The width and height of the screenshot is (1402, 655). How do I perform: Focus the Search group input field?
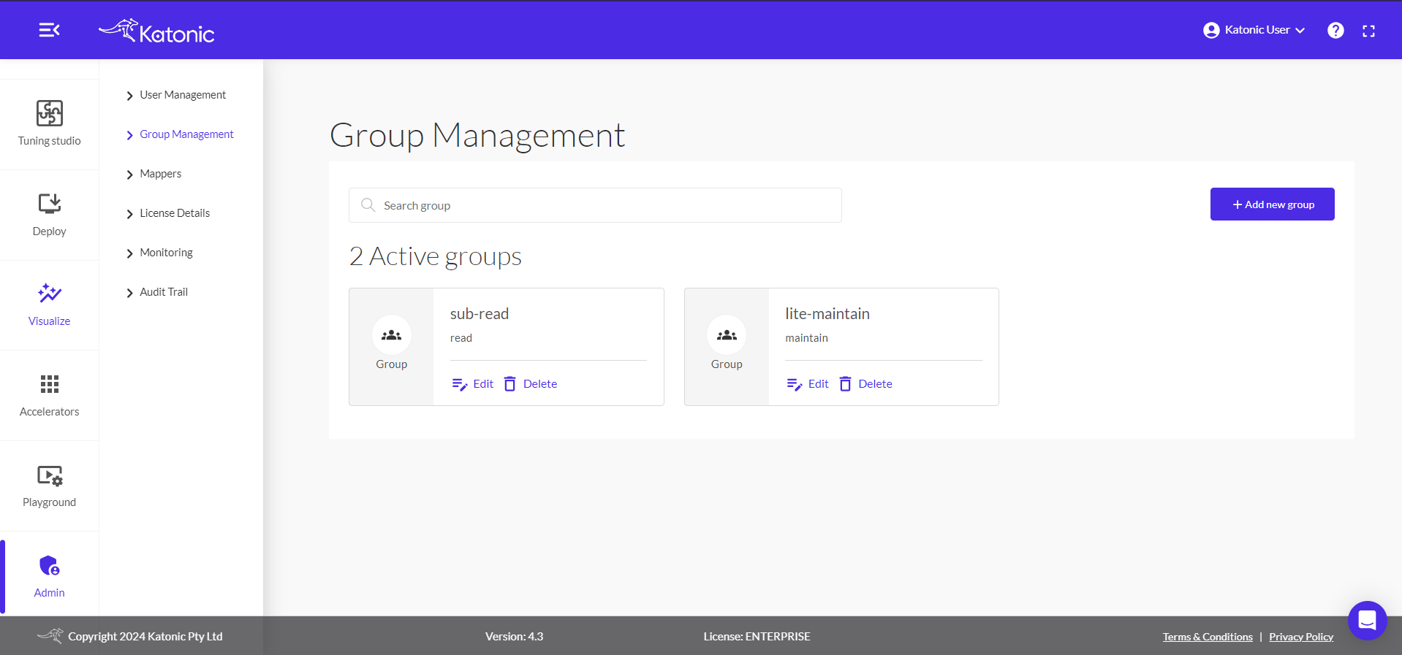point(595,205)
